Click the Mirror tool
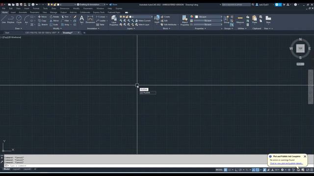The width and height of the screenshot is (314, 176). tap(54, 21)
